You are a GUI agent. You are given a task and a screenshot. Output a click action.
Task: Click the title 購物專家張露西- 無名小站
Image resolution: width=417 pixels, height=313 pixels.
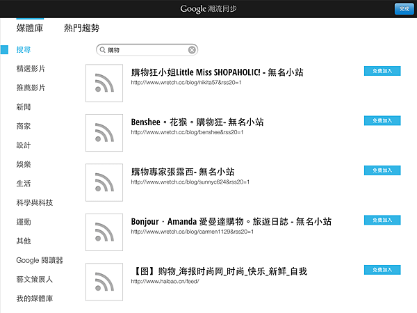[182, 172]
